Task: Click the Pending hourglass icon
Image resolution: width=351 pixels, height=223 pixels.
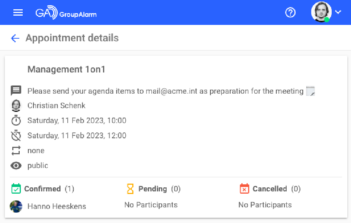Action: (x=130, y=189)
